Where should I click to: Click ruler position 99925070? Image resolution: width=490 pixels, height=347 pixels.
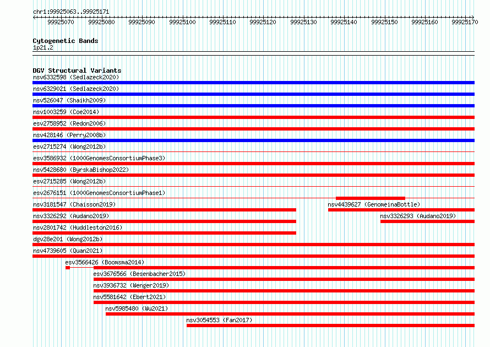61,22
